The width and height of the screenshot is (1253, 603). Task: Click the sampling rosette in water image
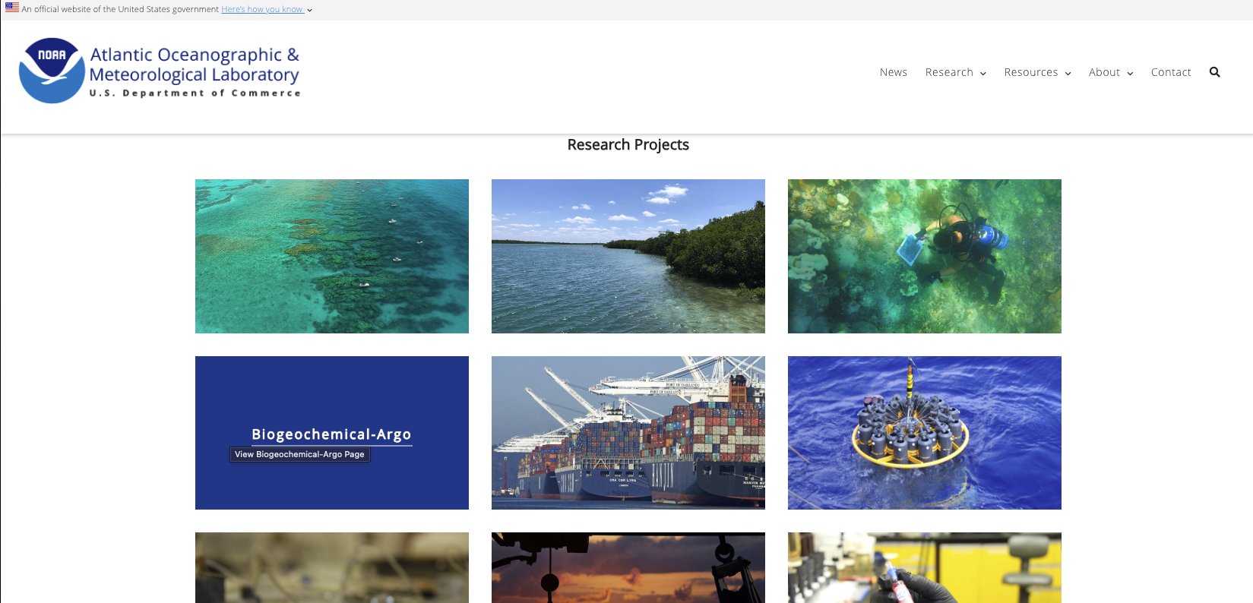tap(925, 433)
